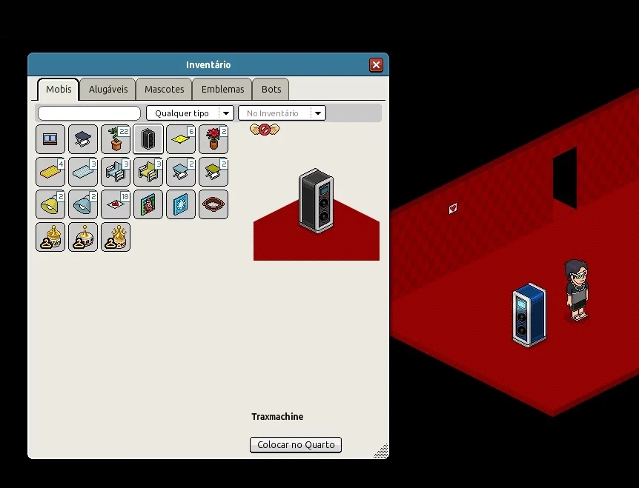Select the brown pet basket item

[213, 204]
